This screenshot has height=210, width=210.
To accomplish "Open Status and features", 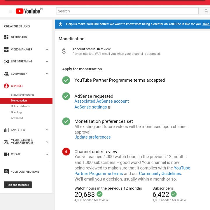I will point(22,95).
